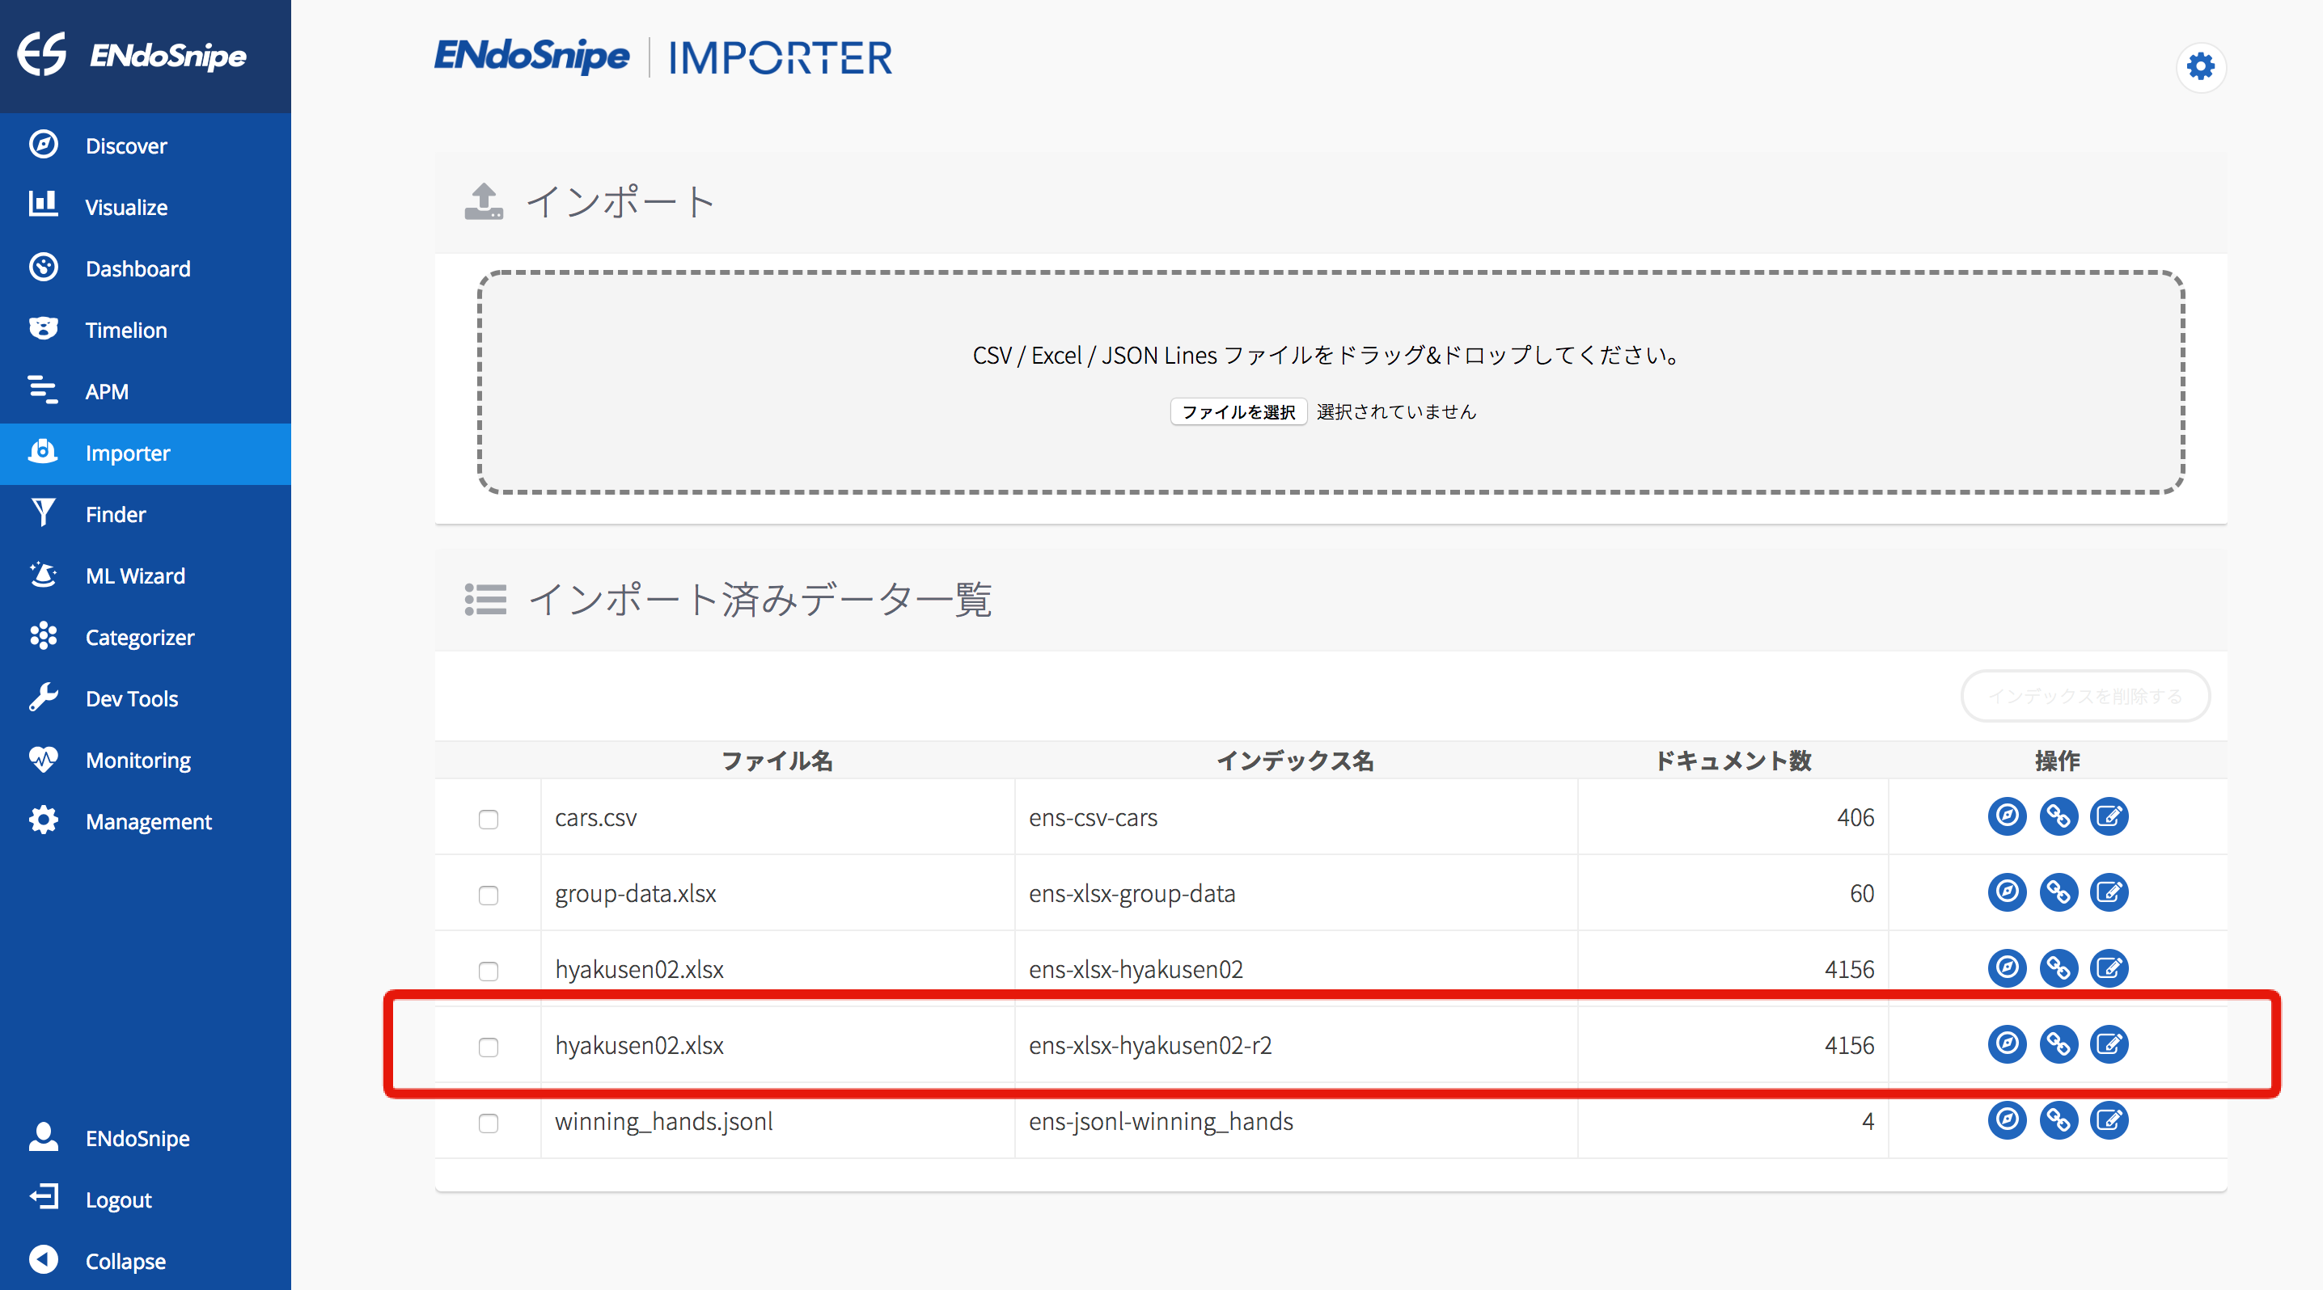Click compass icon for ens-xlsx-hyakusen02-r2 row
This screenshot has width=2323, height=1290.
pos(2007,1043)
